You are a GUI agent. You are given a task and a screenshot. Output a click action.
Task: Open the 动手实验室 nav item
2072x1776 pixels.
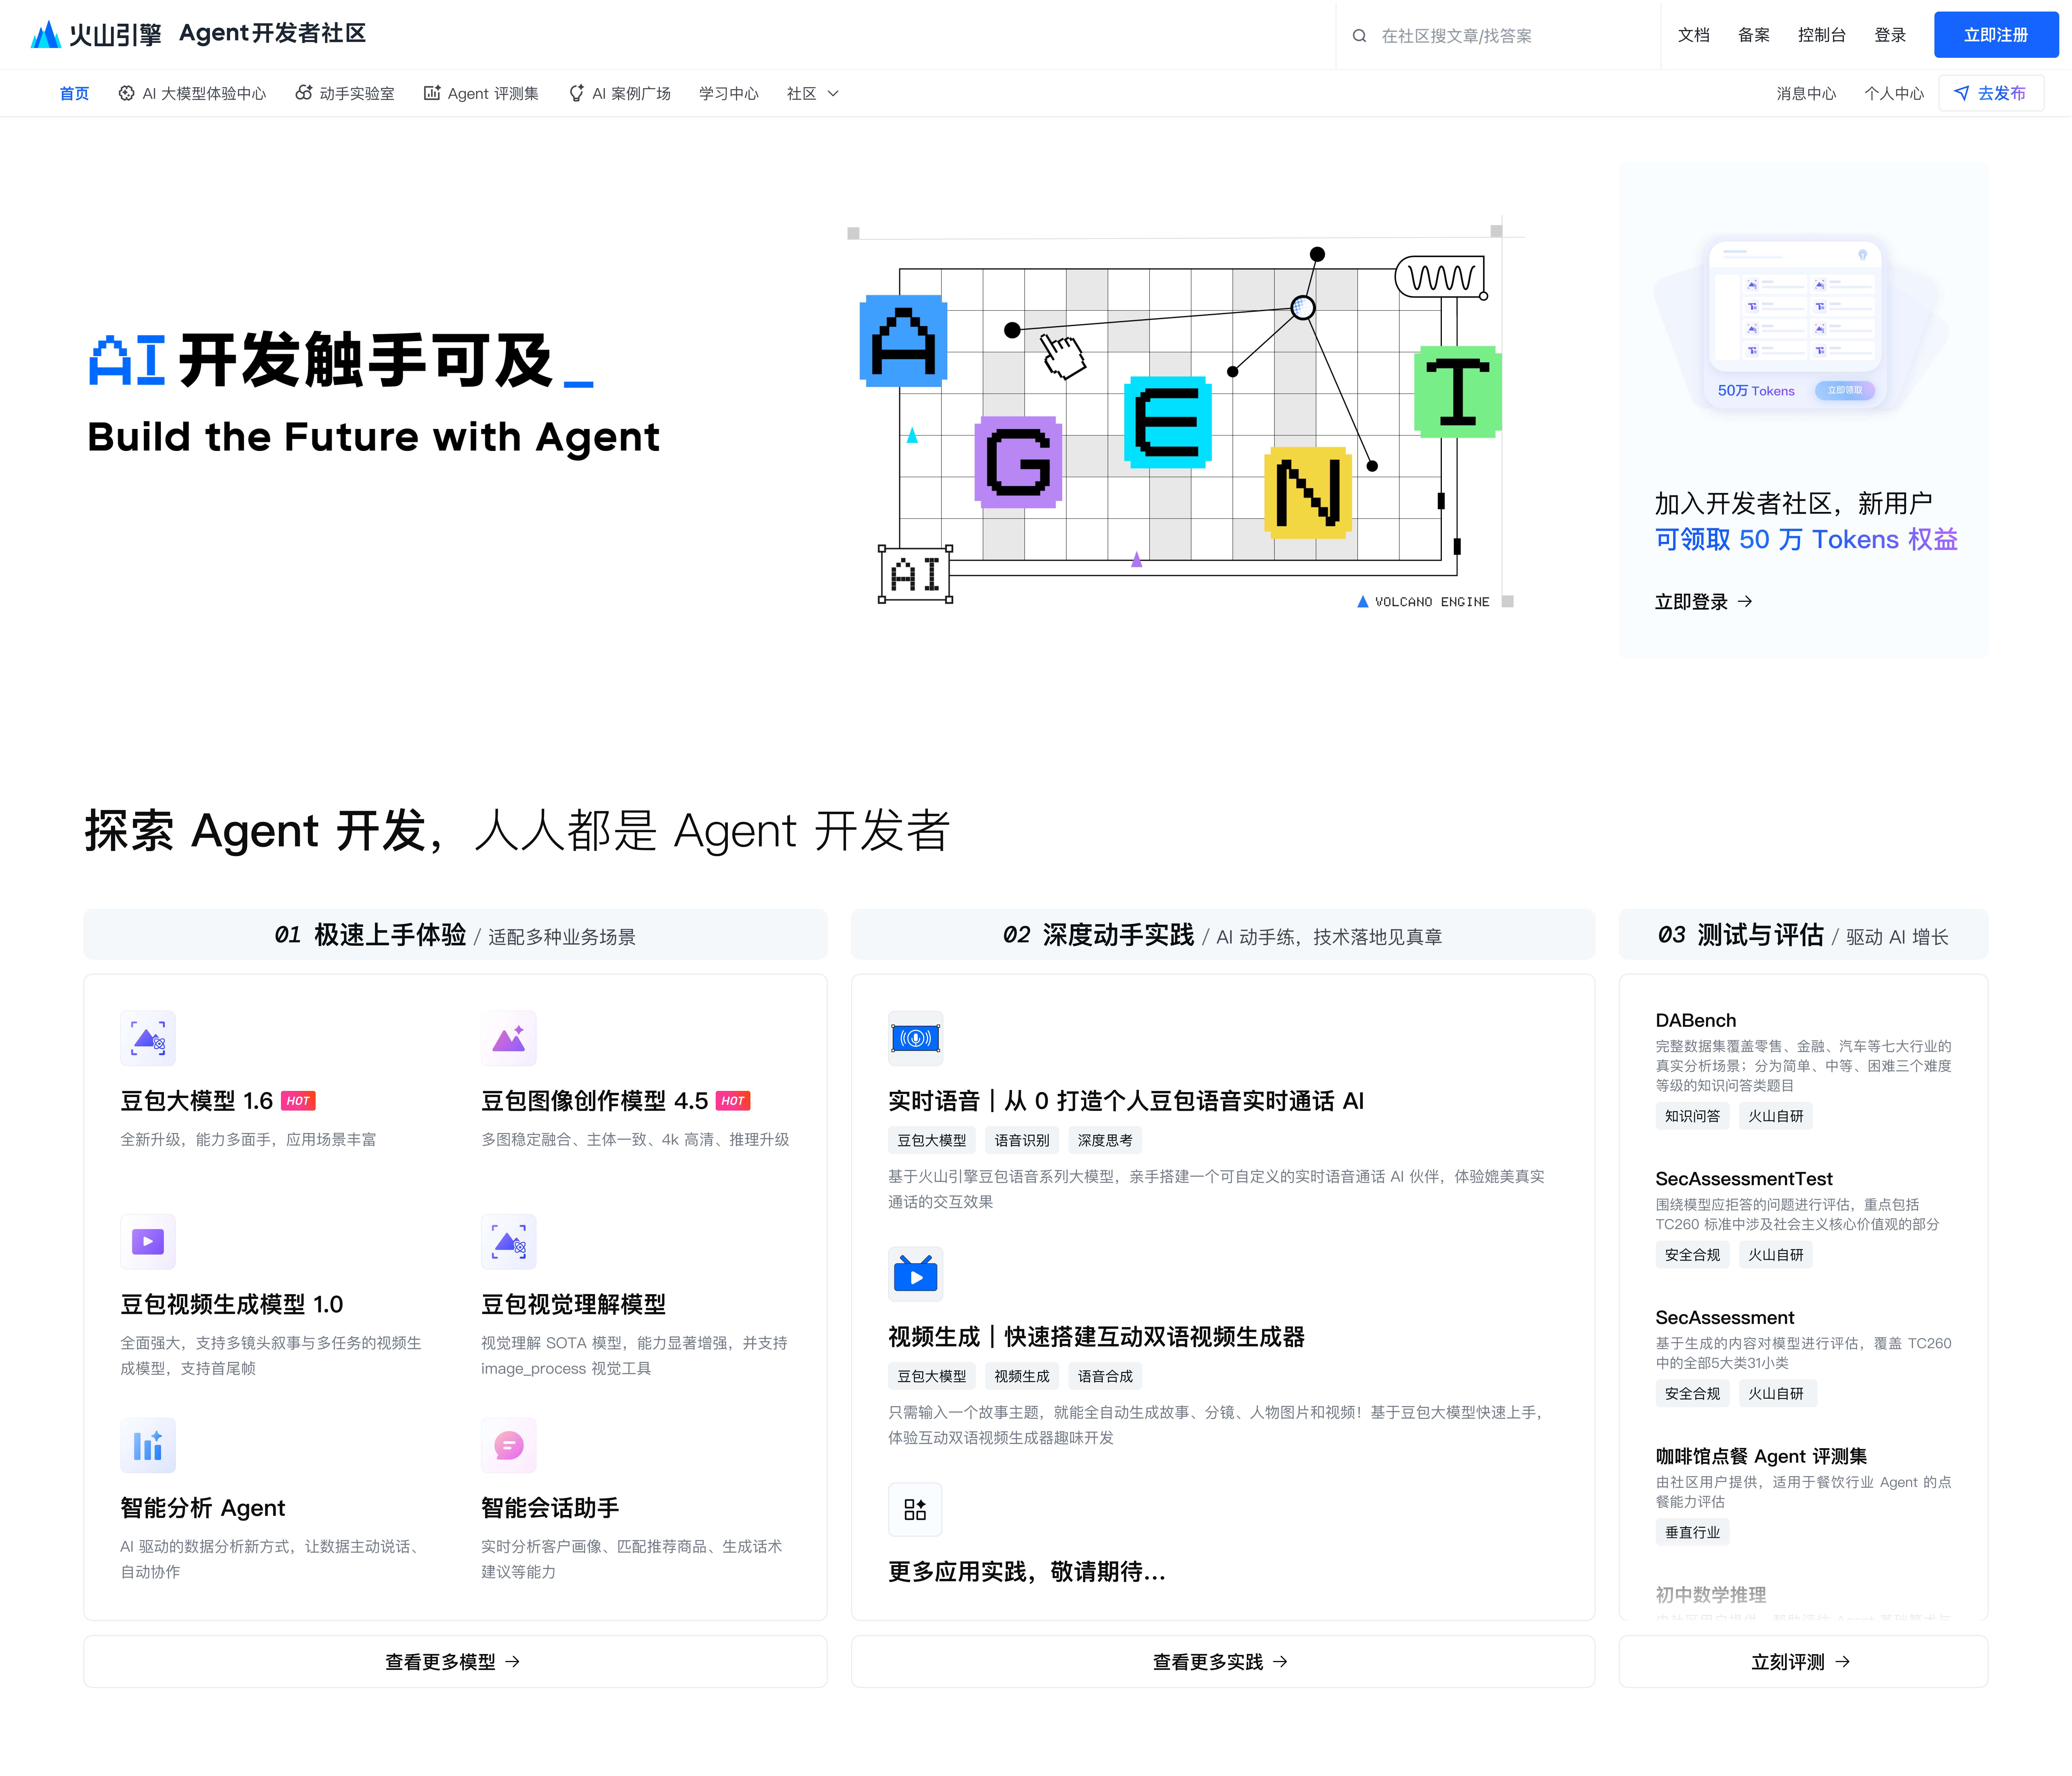345,93
